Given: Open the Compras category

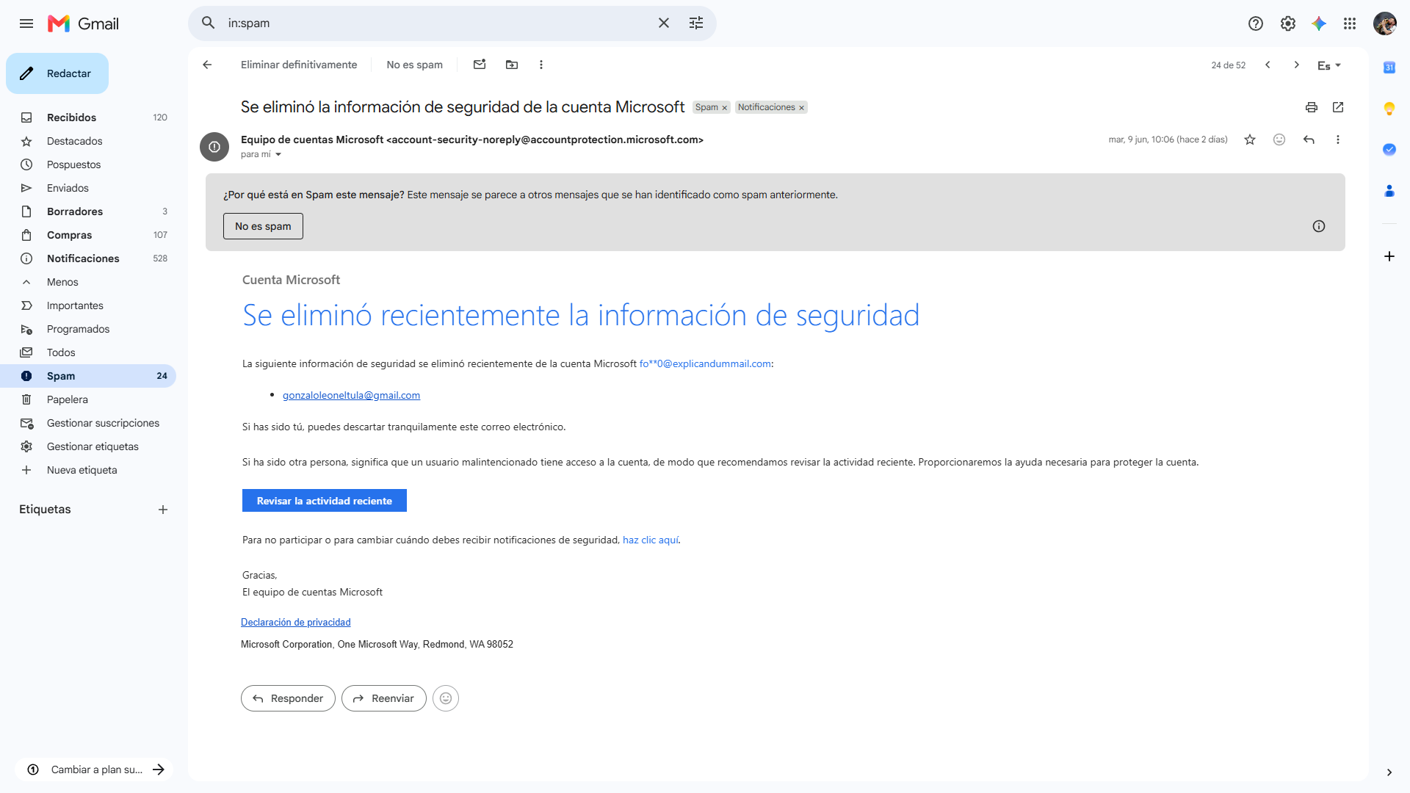Looking at the screenshot, I should point(88,235).
